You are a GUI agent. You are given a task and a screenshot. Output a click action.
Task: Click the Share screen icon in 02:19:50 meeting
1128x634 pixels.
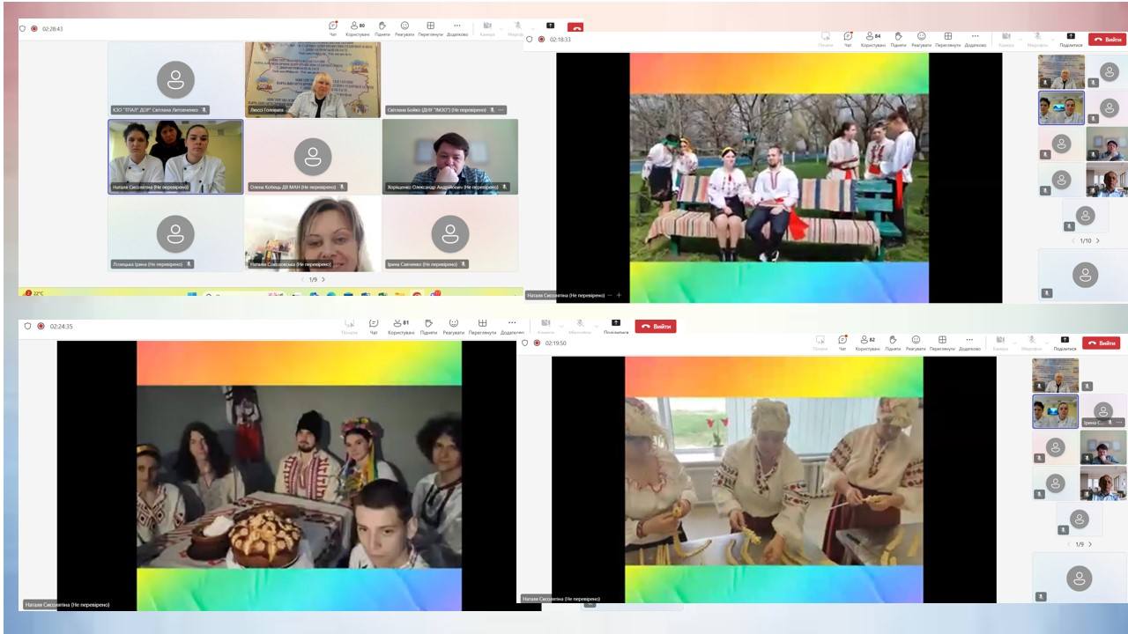click(1065, 342)
